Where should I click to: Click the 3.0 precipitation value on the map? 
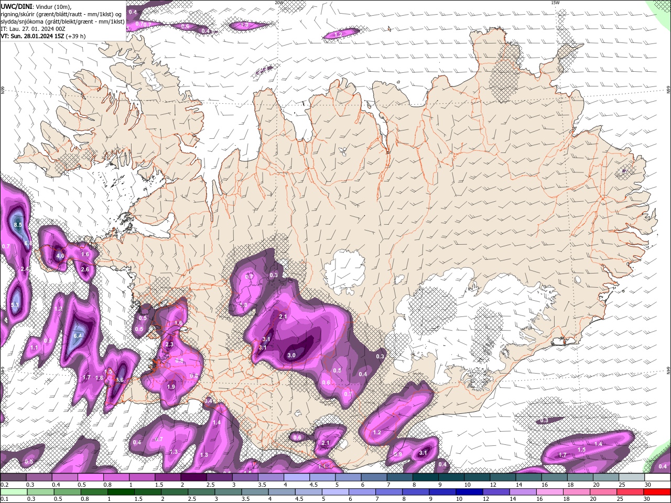(x=291, y=355)
